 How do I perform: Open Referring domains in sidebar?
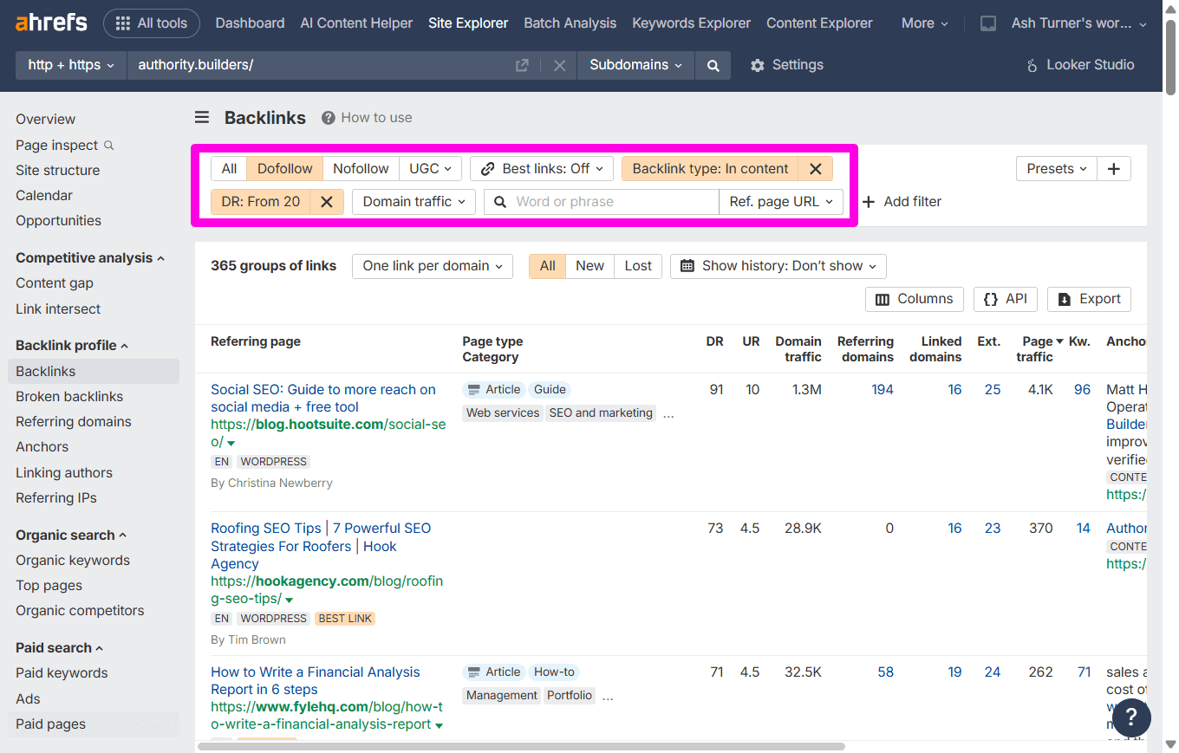coord(74,422)
